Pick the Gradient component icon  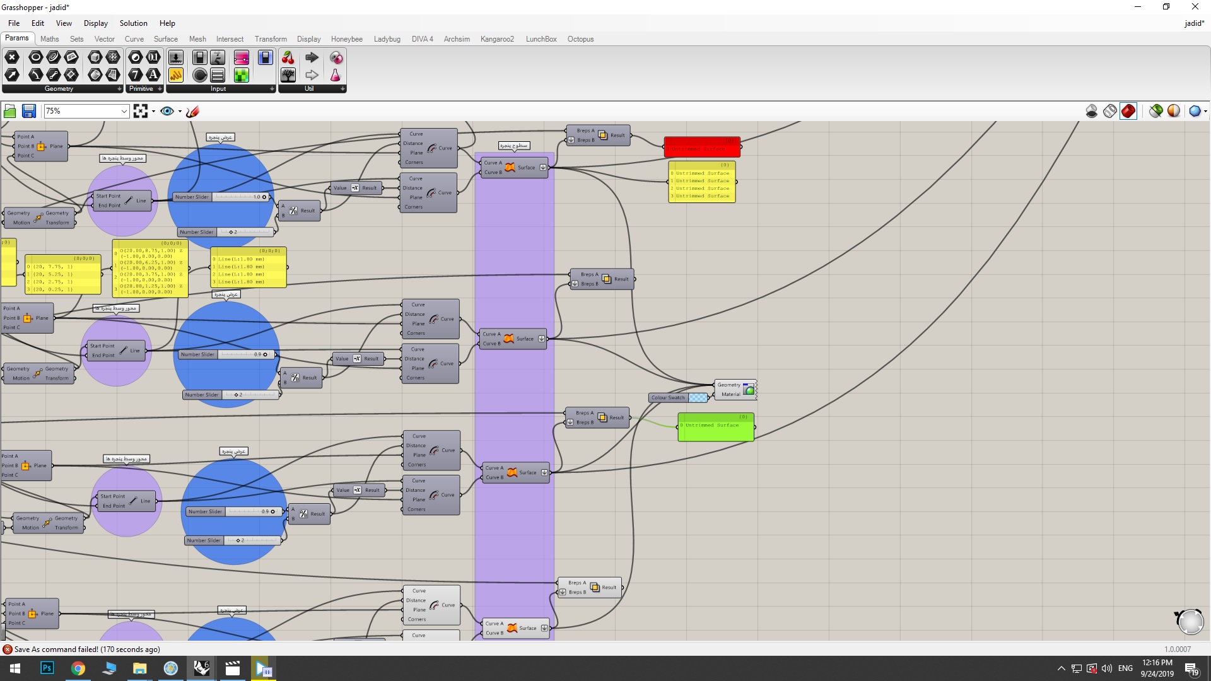(242, 58)
